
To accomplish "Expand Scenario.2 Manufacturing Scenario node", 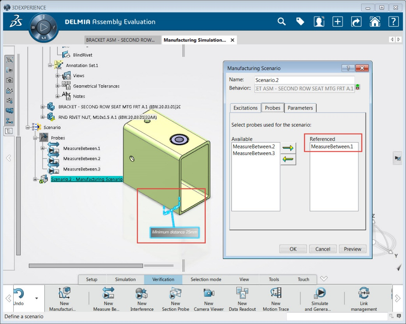I will click(x=35, y=179).
